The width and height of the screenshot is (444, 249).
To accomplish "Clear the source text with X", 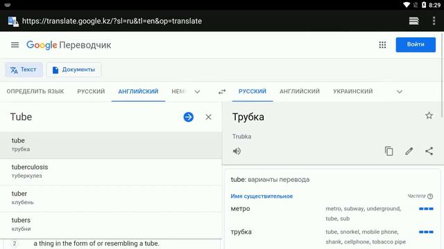I will pos(208,117).
